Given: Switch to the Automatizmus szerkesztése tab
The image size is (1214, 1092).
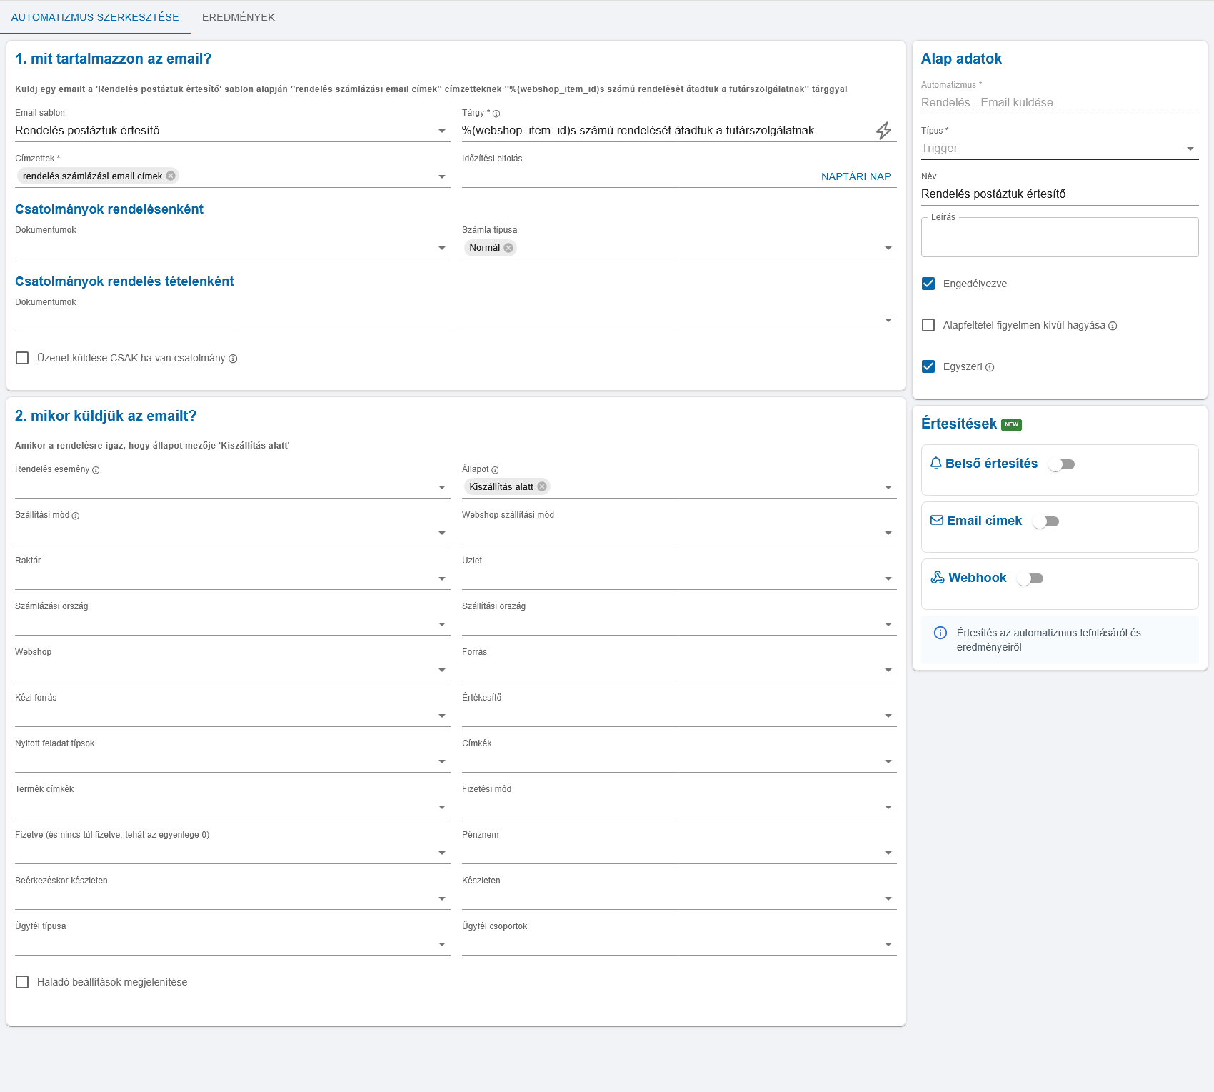Looking at the screenshot, I should point(95,17).
